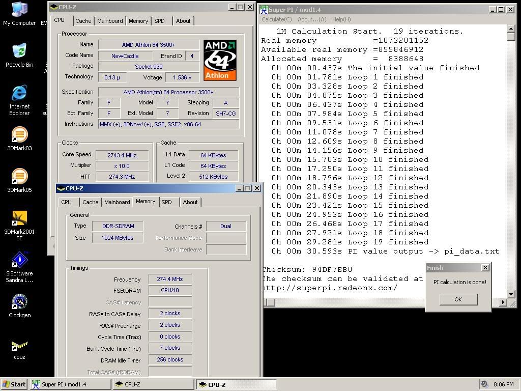521x391 pixels.
Task: Click the Super PI vertical scrollbar up arrow
Action: [511, 29]
